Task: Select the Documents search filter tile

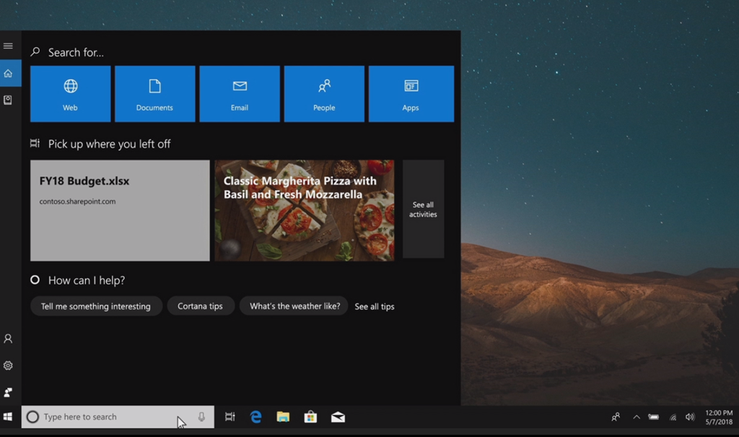Action: [x=154, y=94]
